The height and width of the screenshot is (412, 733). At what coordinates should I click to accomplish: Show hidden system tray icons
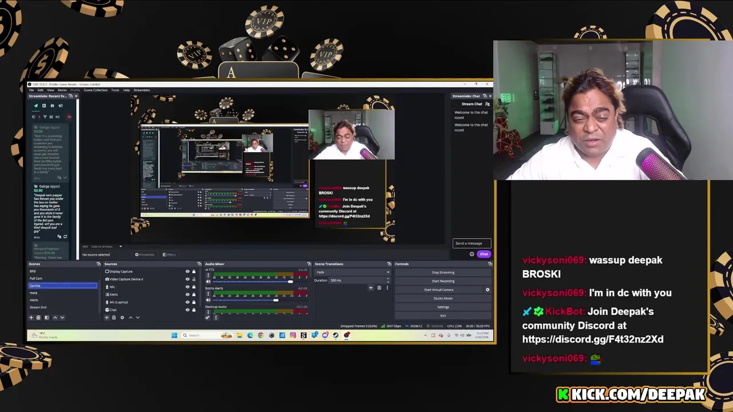tap(425, 335)
